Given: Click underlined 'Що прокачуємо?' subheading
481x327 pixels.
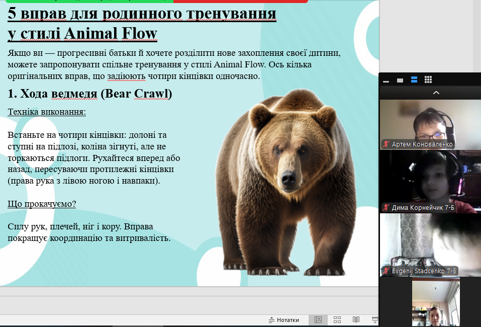Looking at the screenshot, I should [42, 204].
